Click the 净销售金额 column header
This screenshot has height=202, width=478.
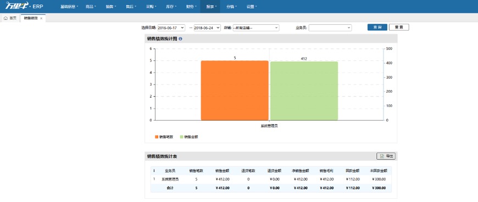[x=301, y=171]
